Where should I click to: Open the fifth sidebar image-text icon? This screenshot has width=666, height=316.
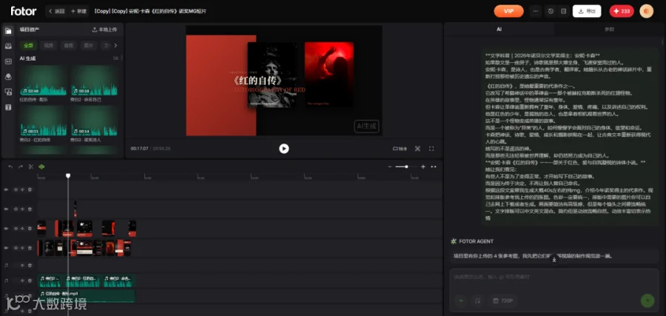7,92
